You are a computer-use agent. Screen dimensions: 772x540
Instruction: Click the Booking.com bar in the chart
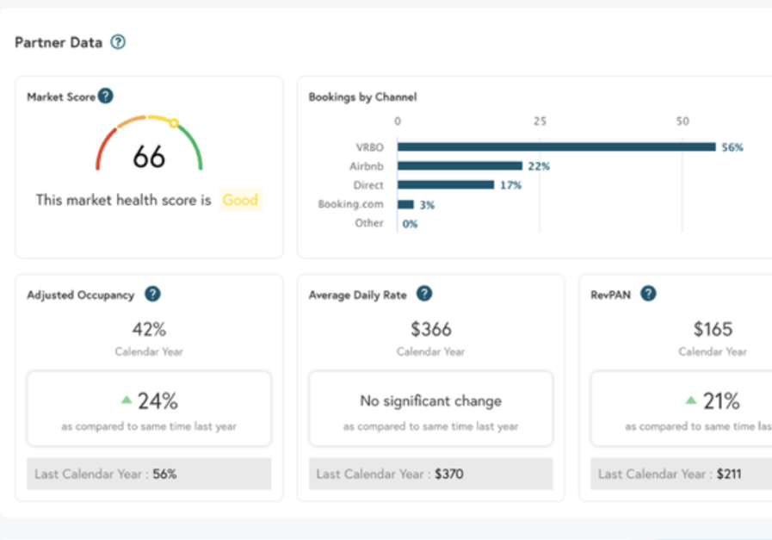click(x=405, y=205)
